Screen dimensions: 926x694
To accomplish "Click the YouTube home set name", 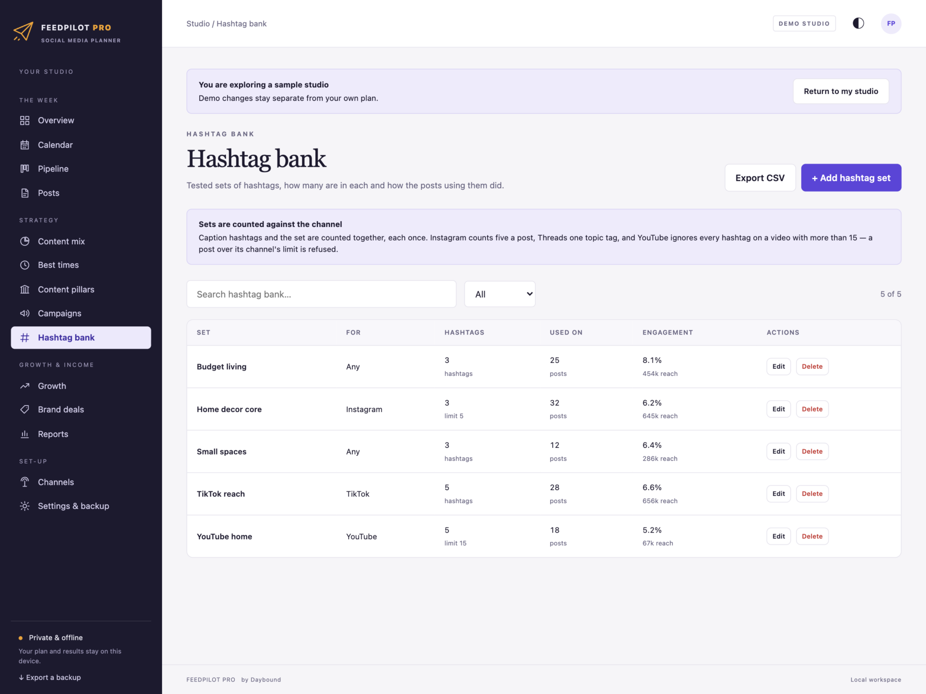I will coord(224,536).
